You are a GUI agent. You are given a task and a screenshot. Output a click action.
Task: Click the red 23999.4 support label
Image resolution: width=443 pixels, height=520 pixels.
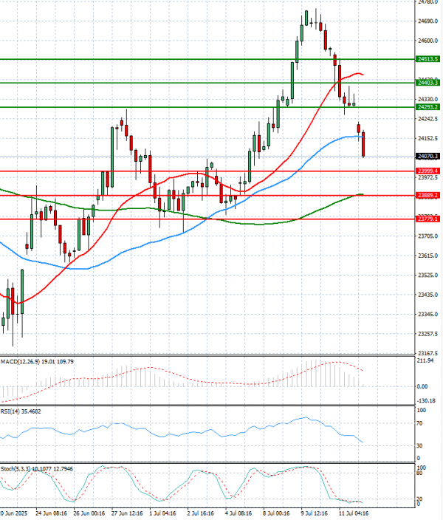tap(427, 171)
